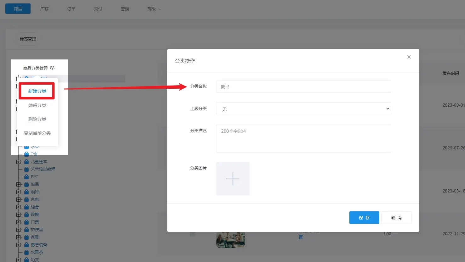This screenshot has width=465, height=262.
Task: Click the bag icon beside 艺术培训教程
Action: point(26,169)
